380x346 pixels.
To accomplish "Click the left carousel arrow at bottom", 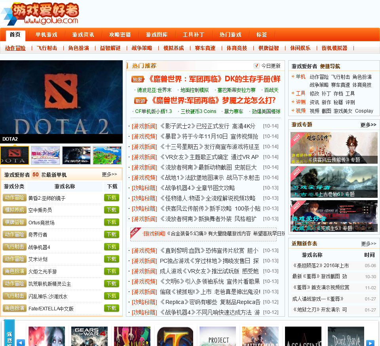I will click(21, 342).
